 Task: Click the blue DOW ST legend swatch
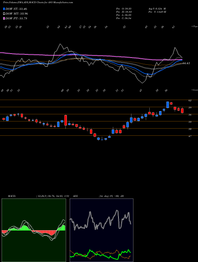point(4,9)
